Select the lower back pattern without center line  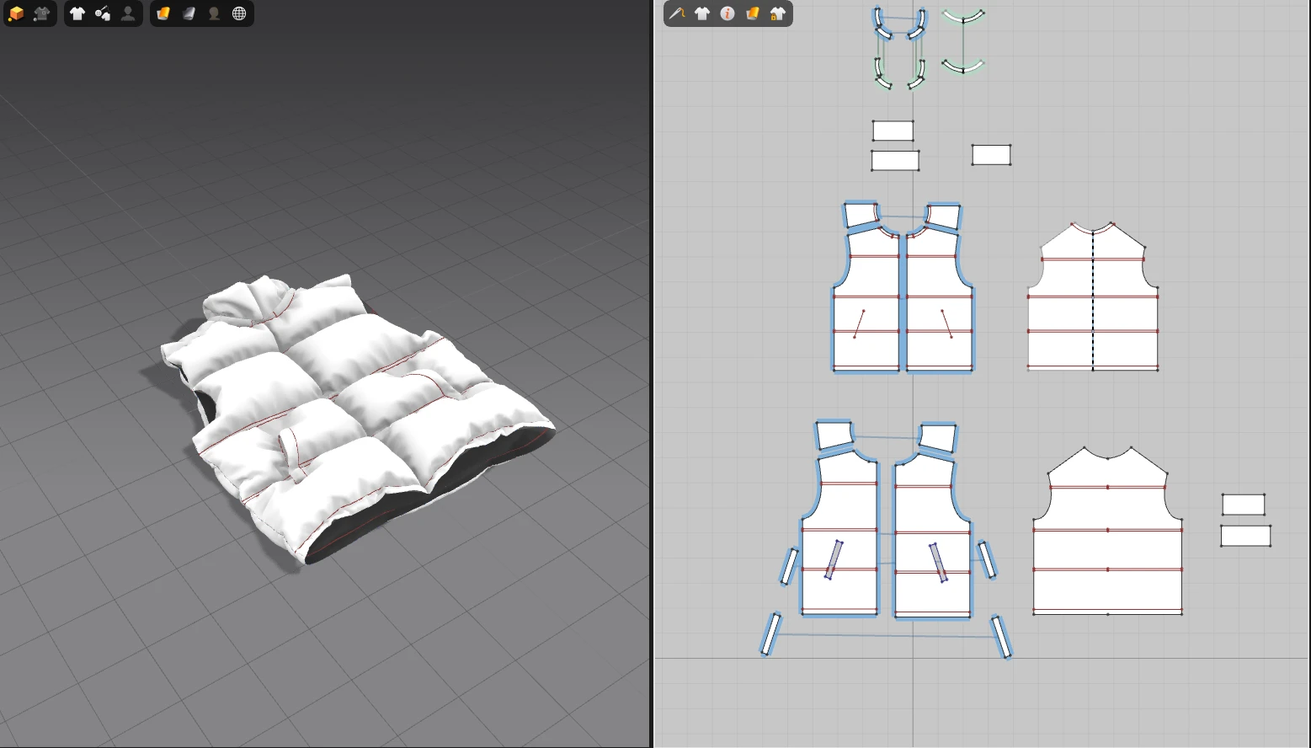click(1108, 531)
